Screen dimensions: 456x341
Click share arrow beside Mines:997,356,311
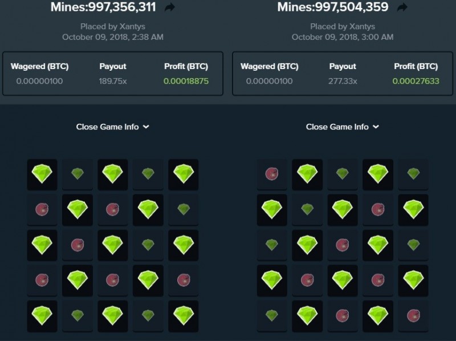point(169,7)
